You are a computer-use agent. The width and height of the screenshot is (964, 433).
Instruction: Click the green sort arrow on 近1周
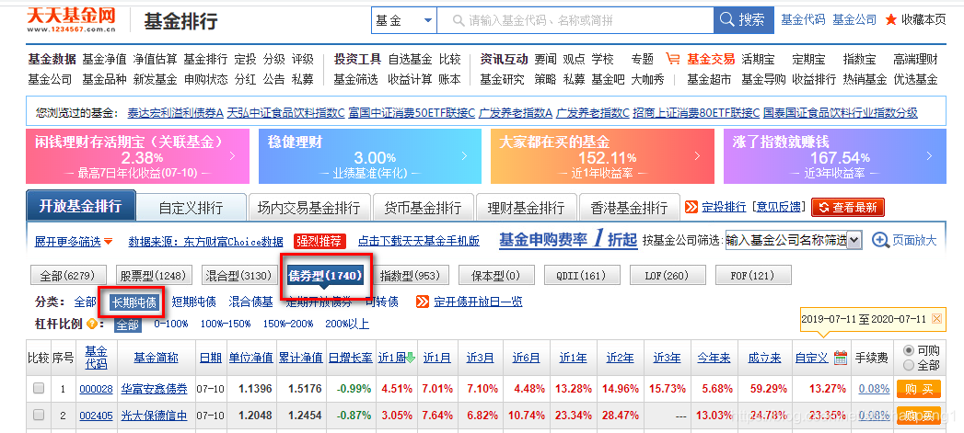tap(410, 358)
